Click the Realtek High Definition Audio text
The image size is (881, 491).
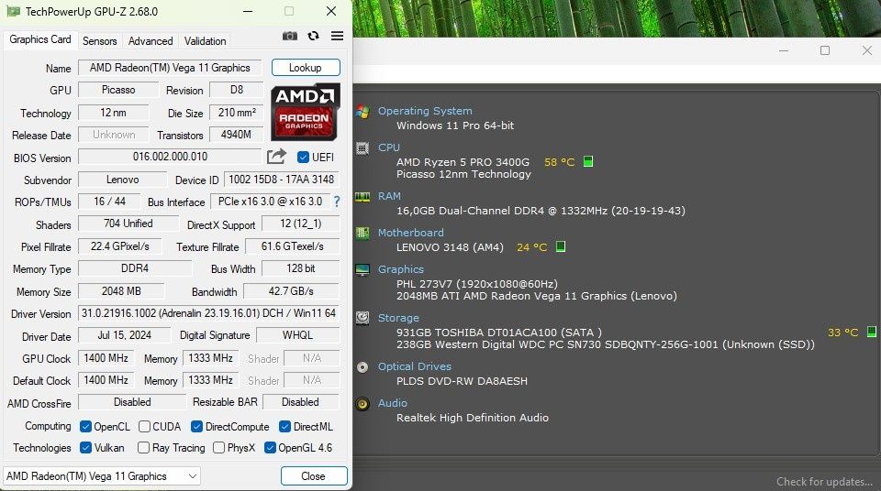(x=472, y=418)
